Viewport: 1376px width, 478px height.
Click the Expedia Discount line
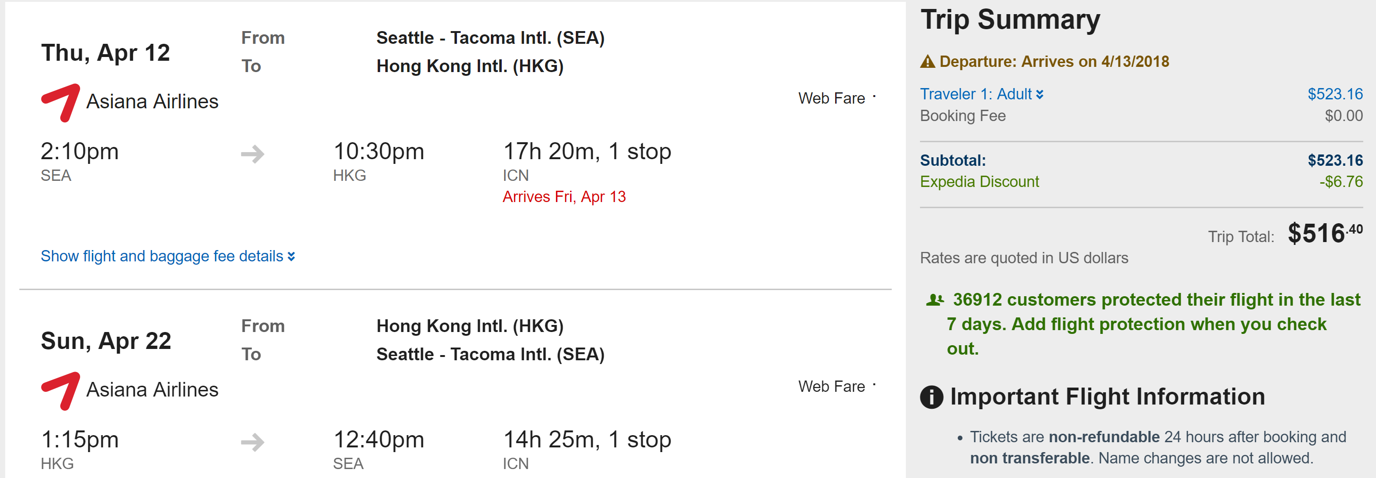[979, 182]
